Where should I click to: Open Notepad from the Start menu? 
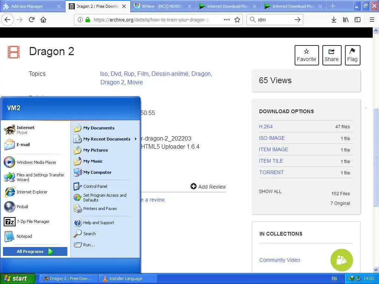coord(35,236)
